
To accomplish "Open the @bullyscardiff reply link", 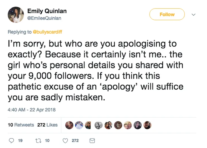I will pos(47,32).
